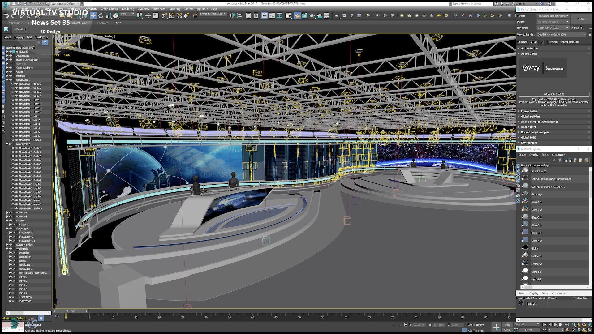Click Sign In link

(x=520, y=4)
